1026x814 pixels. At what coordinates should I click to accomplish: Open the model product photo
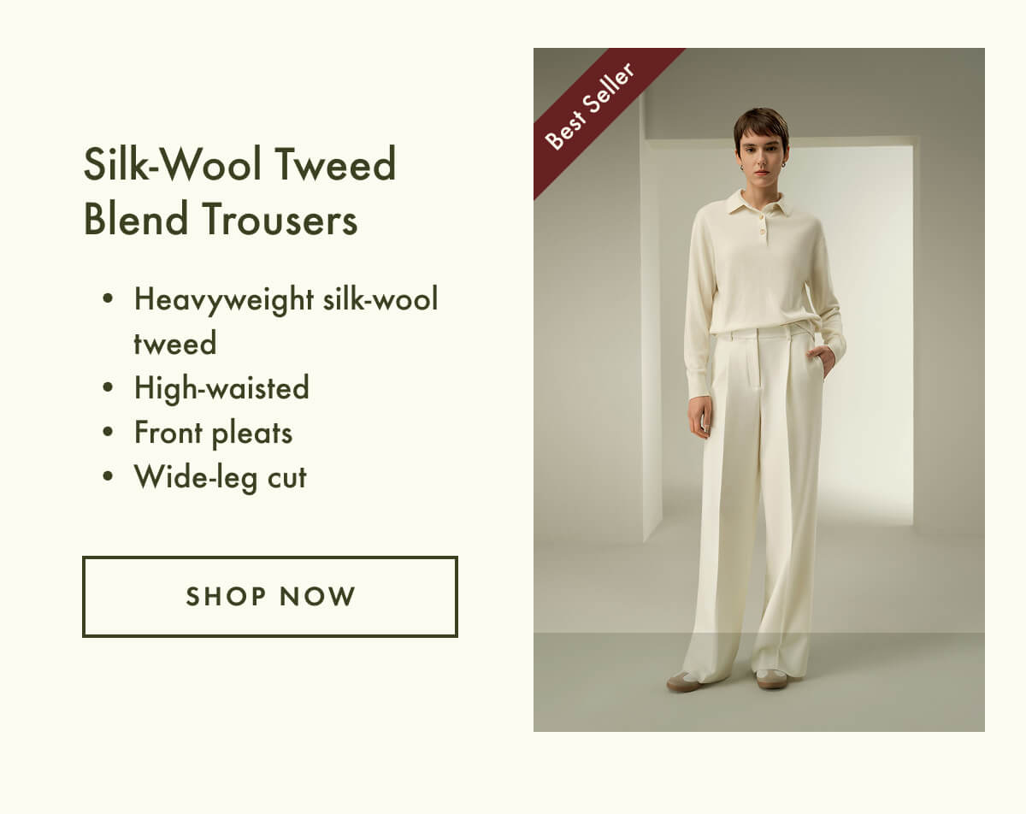click(759, 390)
